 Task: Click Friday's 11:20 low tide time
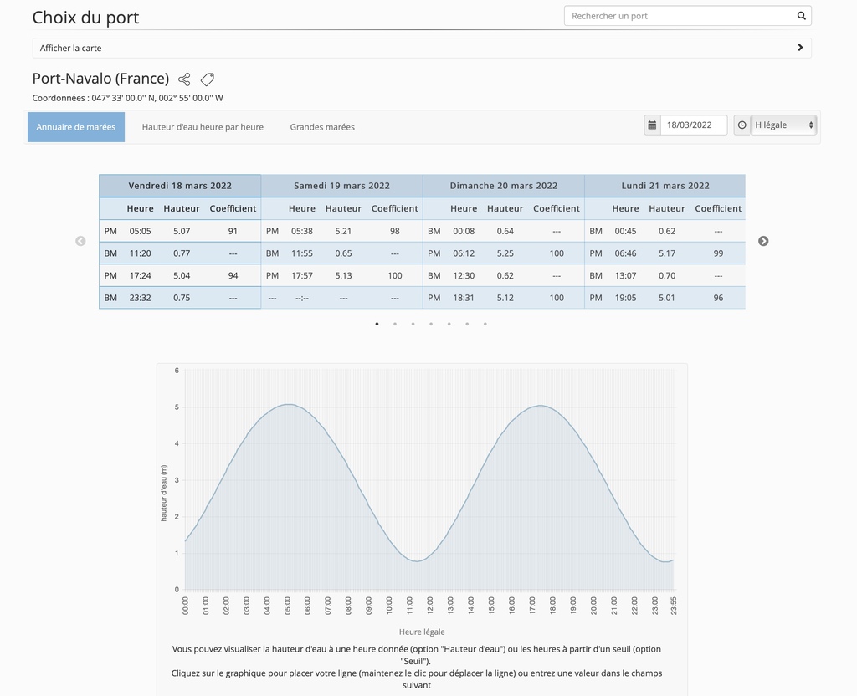click(x=140, y=253)
